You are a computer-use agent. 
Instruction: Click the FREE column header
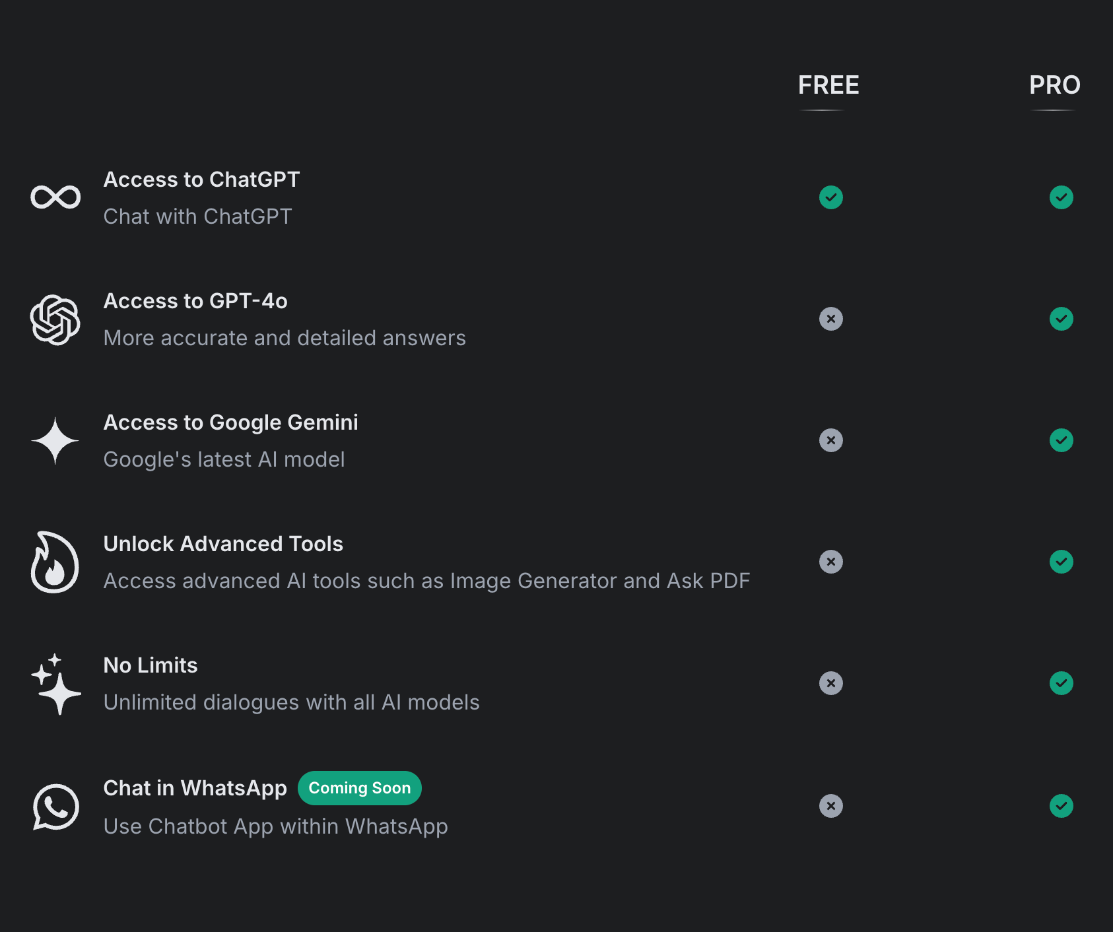coord(828,85)
